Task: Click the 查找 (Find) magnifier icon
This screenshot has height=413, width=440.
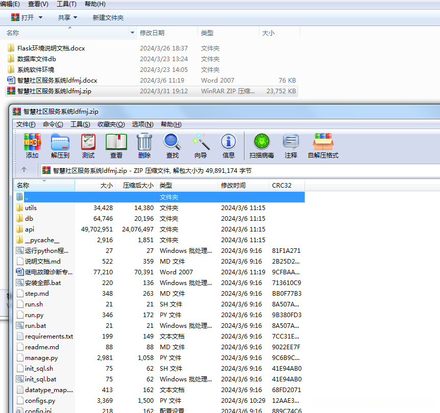Action: [173, 145]
